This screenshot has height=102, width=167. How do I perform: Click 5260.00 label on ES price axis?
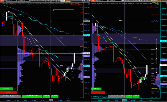click(87, 7)
